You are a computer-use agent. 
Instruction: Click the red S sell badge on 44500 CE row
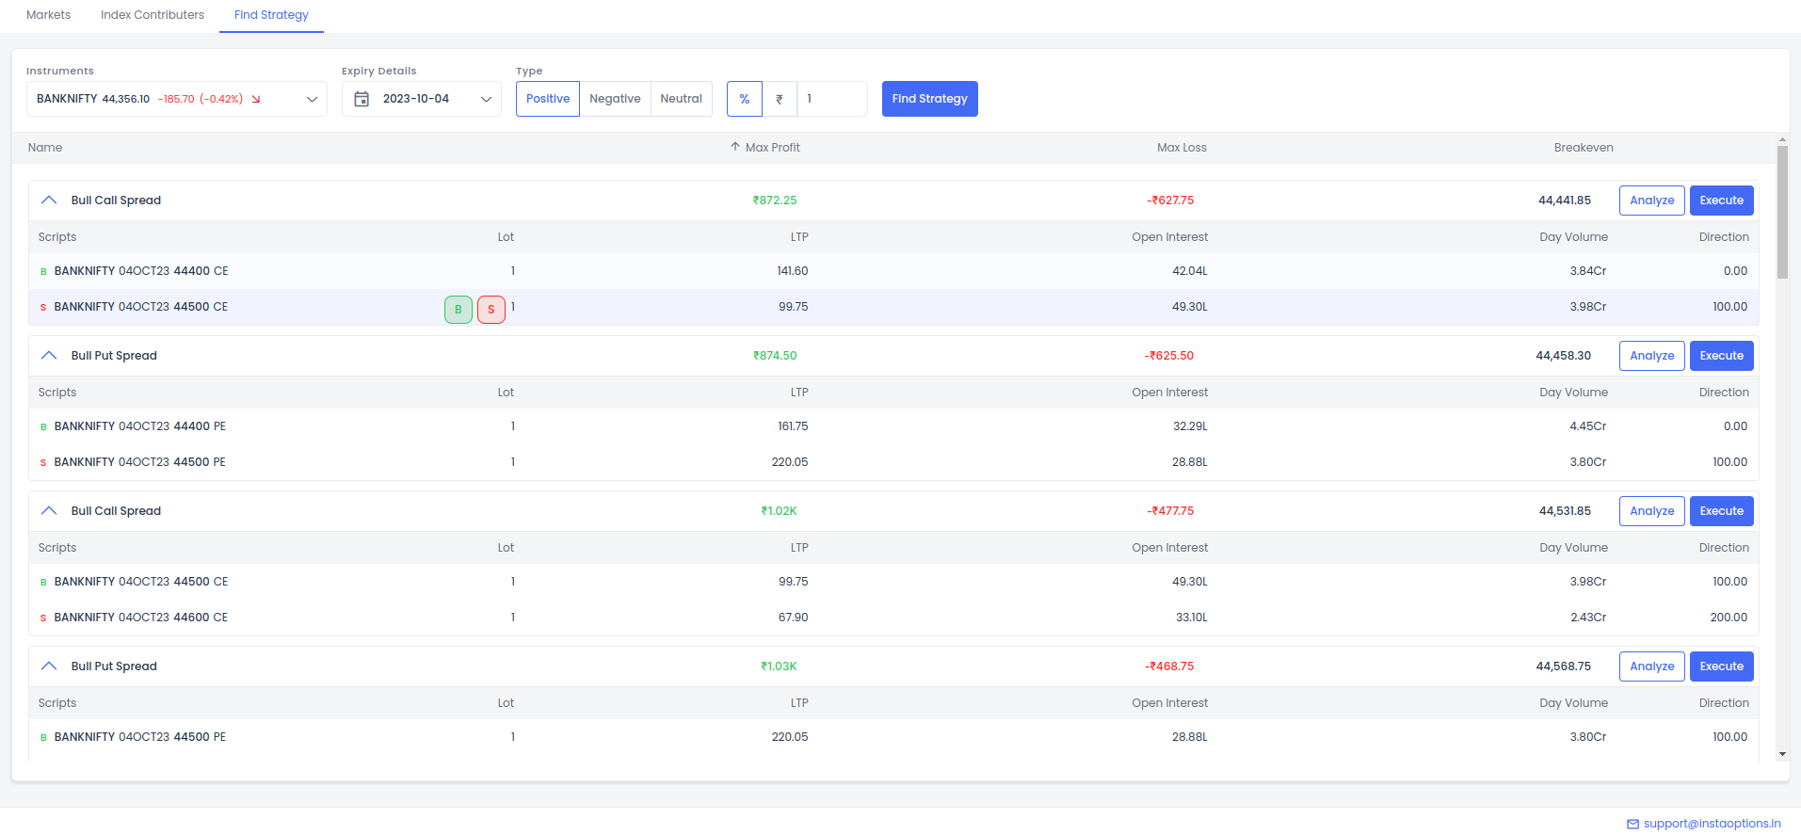pos(491,310)
